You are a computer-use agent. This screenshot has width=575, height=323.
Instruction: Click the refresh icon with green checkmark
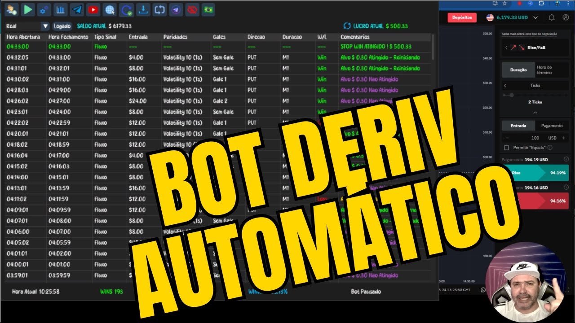[126, 9]
